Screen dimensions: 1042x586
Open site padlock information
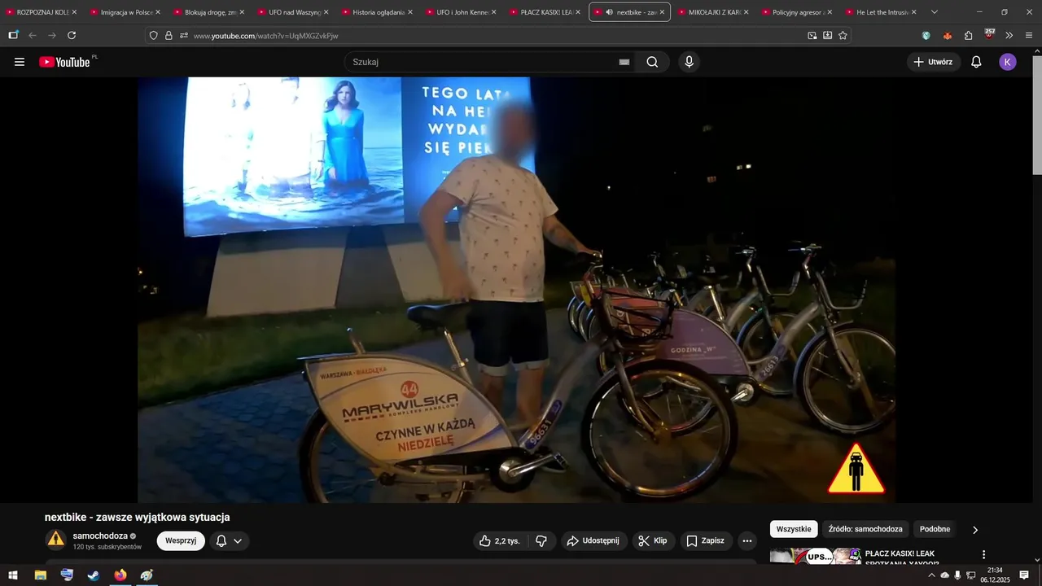(169, 36)
